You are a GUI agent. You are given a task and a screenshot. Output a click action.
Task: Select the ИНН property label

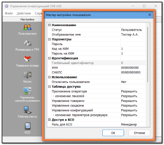click(55, 68)
